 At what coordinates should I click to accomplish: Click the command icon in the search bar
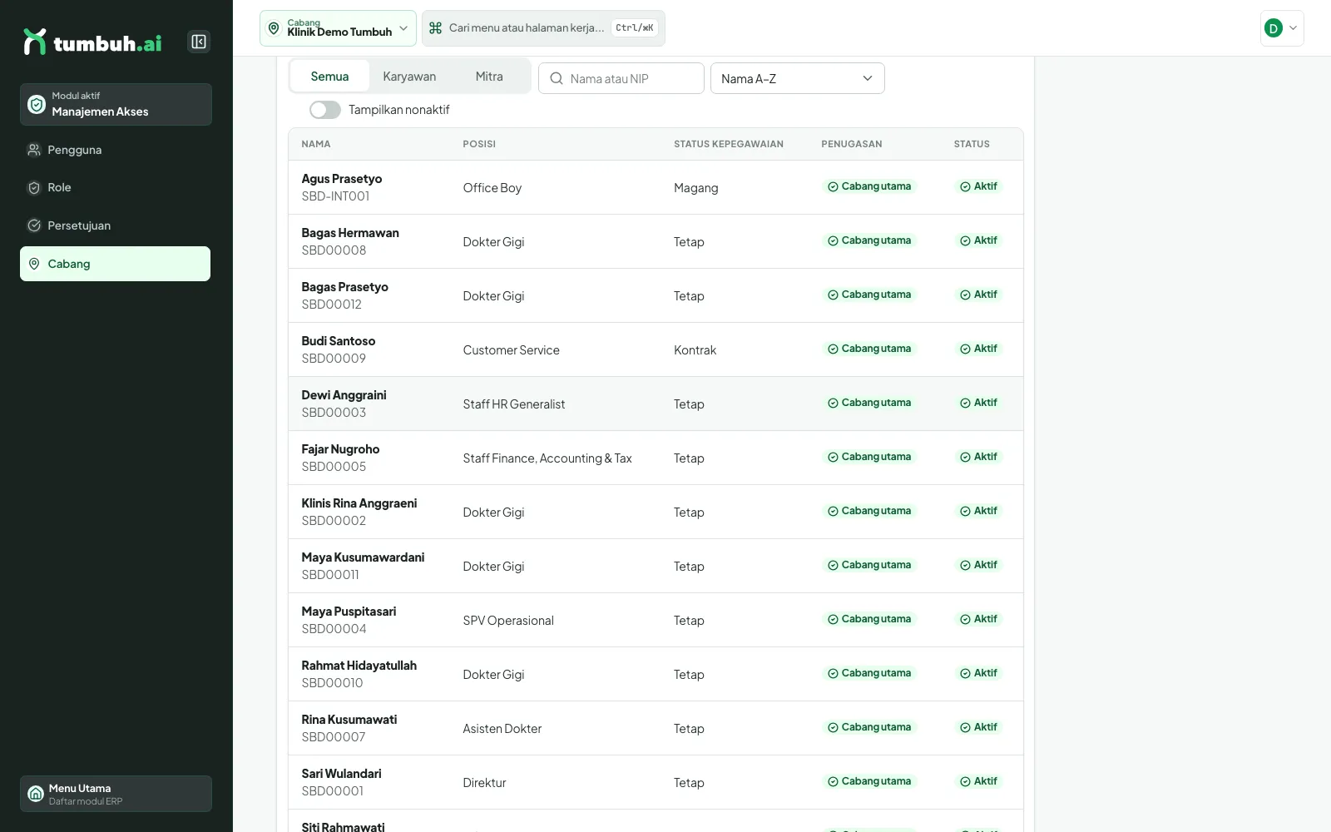435,28
